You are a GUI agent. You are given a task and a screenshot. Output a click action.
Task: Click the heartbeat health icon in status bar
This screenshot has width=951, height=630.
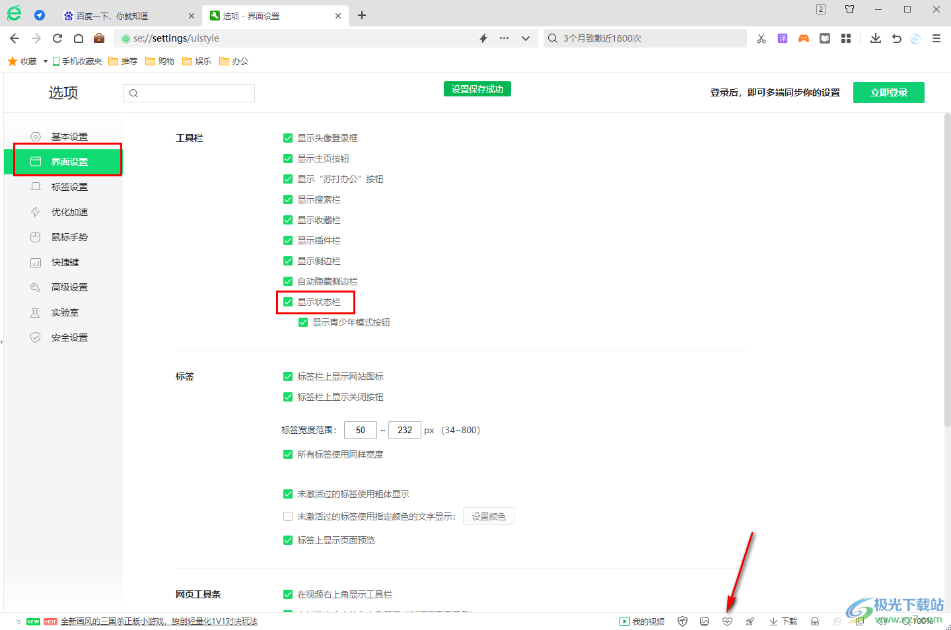coord(727,621)
